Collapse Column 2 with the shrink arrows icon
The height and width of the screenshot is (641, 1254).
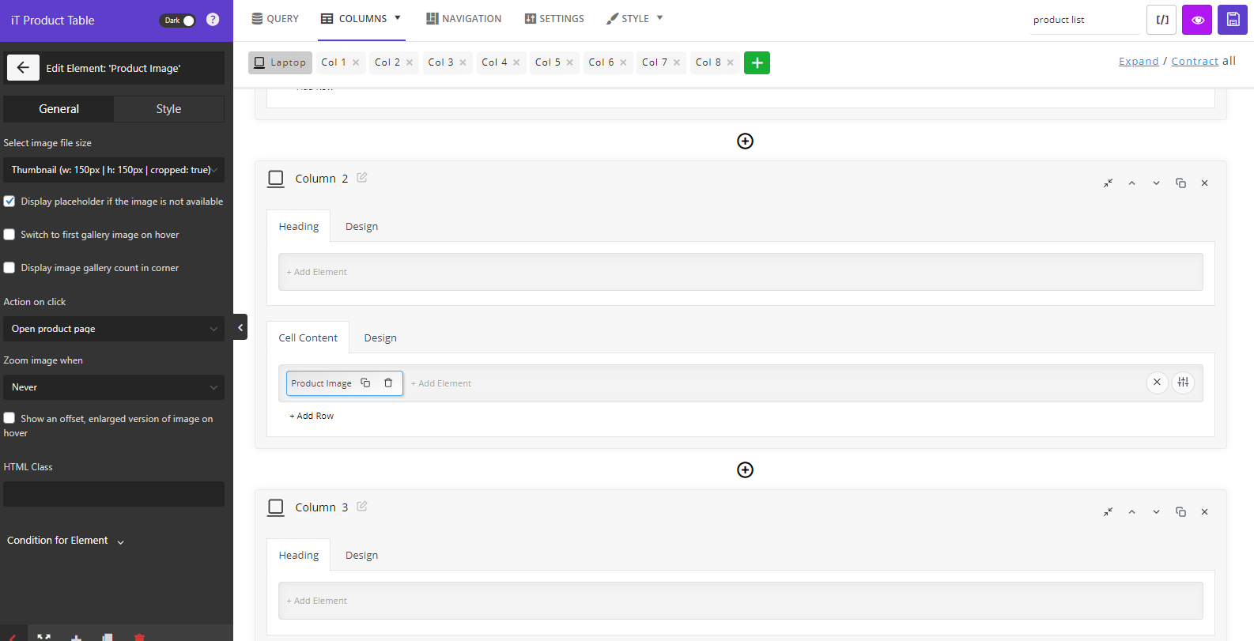pos(1108,183)
